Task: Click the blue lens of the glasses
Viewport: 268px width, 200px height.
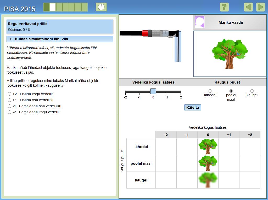Action: (x=178, y=46)
